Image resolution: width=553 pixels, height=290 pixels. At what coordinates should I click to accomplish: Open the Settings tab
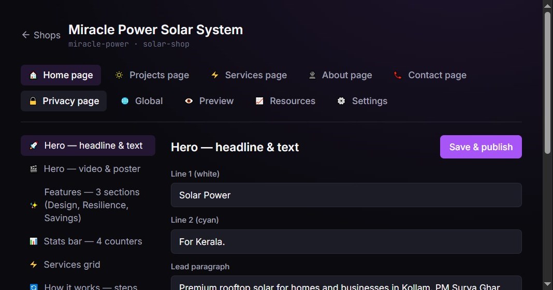coord(362,102)
